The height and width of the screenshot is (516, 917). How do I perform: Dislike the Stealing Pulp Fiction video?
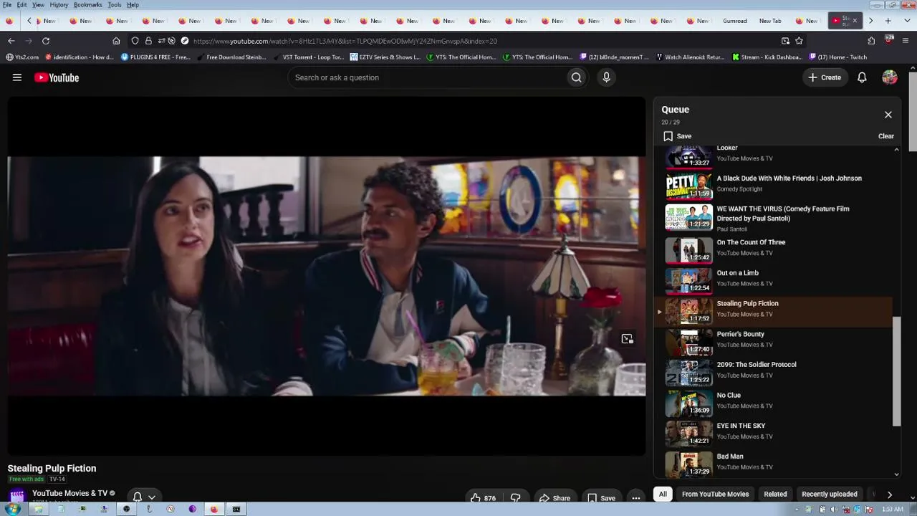click(515, 498)
